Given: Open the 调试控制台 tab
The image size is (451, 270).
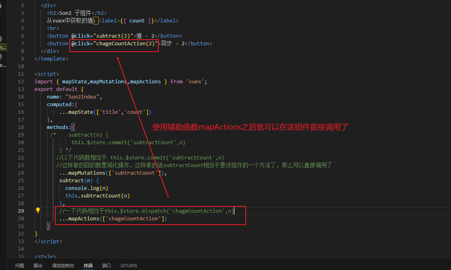Looking at the screenshot, I should [63, 266].
